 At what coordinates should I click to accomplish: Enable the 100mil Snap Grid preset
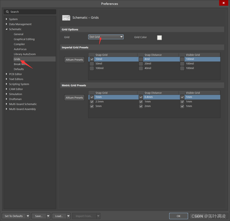pos(92,68)
